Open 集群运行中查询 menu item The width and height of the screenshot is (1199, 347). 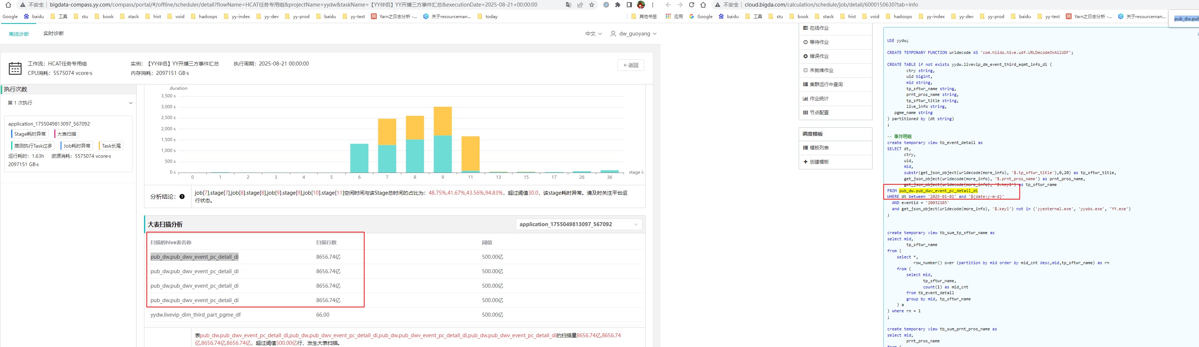836,85
